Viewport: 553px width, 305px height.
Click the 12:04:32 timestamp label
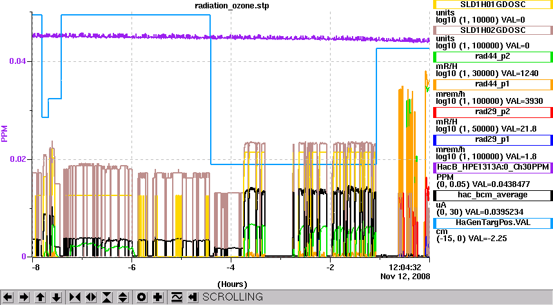(405, 267)
